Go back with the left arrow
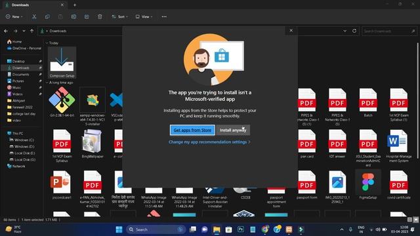Screen dimensions: 420x236 coord(6,31)
